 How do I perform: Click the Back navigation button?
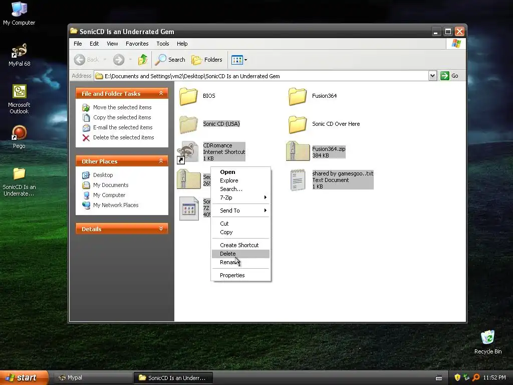click(x=87, y=60)
